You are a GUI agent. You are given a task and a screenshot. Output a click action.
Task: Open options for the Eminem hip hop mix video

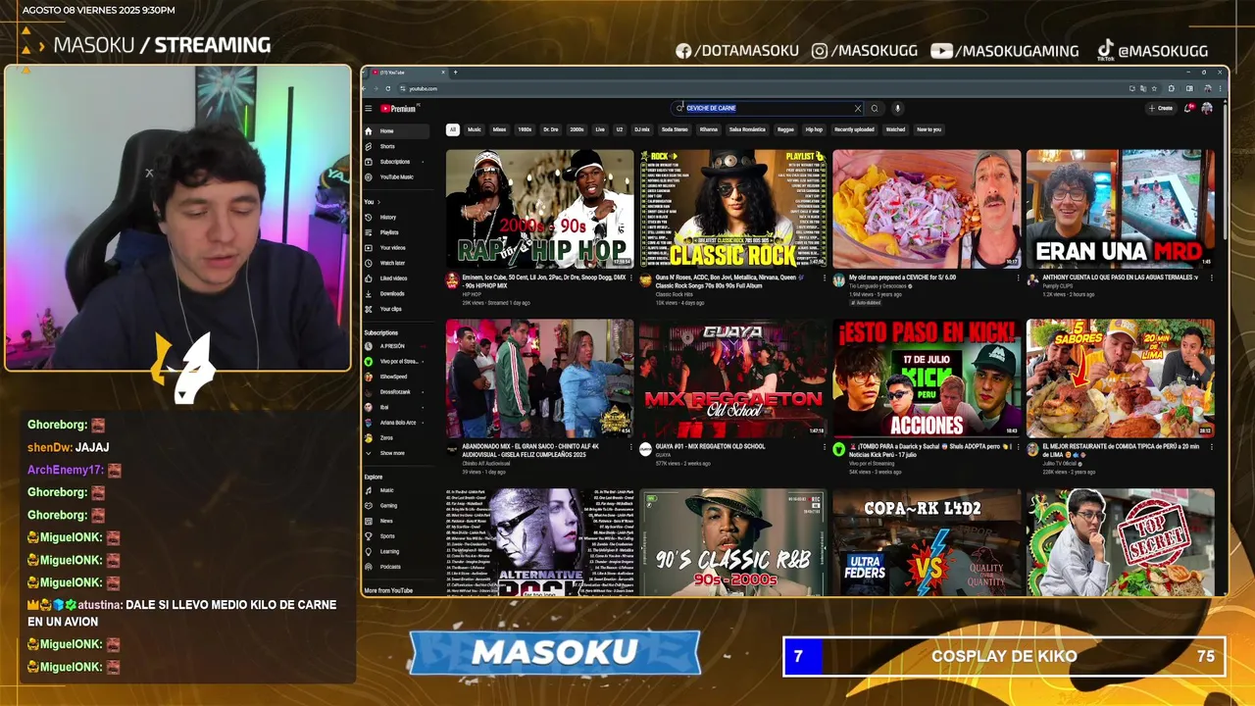pos(630,278)
